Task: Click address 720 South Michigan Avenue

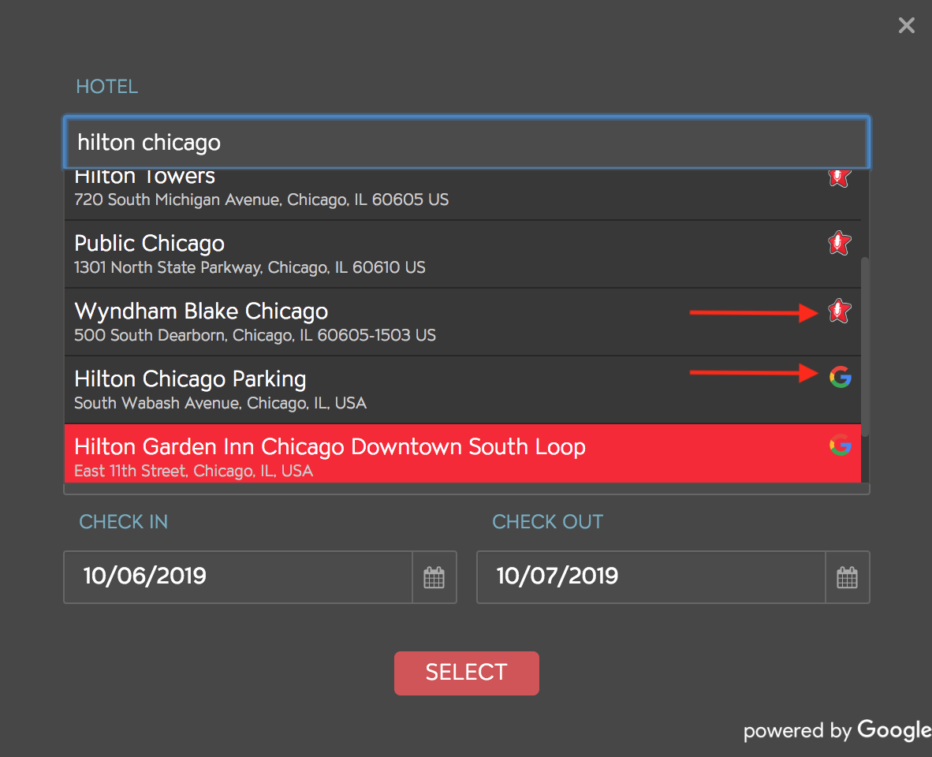Action: tap(261, 200)
